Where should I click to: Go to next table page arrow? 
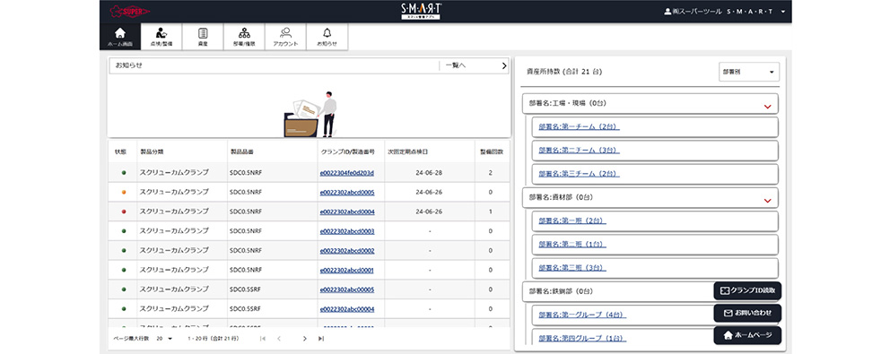click(x=305, y=339)
